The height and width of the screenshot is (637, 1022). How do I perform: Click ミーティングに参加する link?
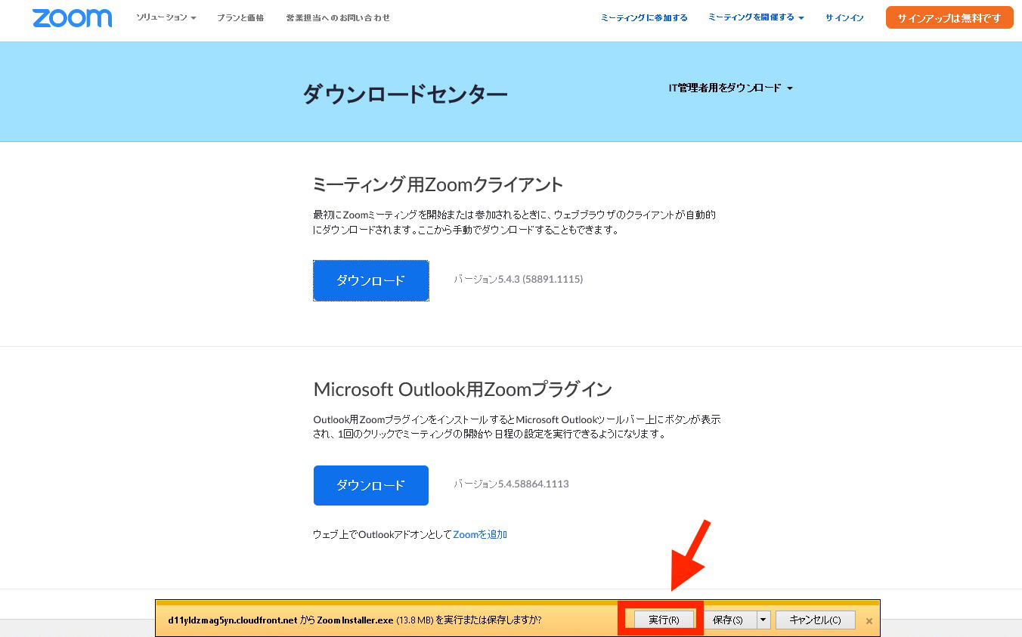click(x=644, y=17)
